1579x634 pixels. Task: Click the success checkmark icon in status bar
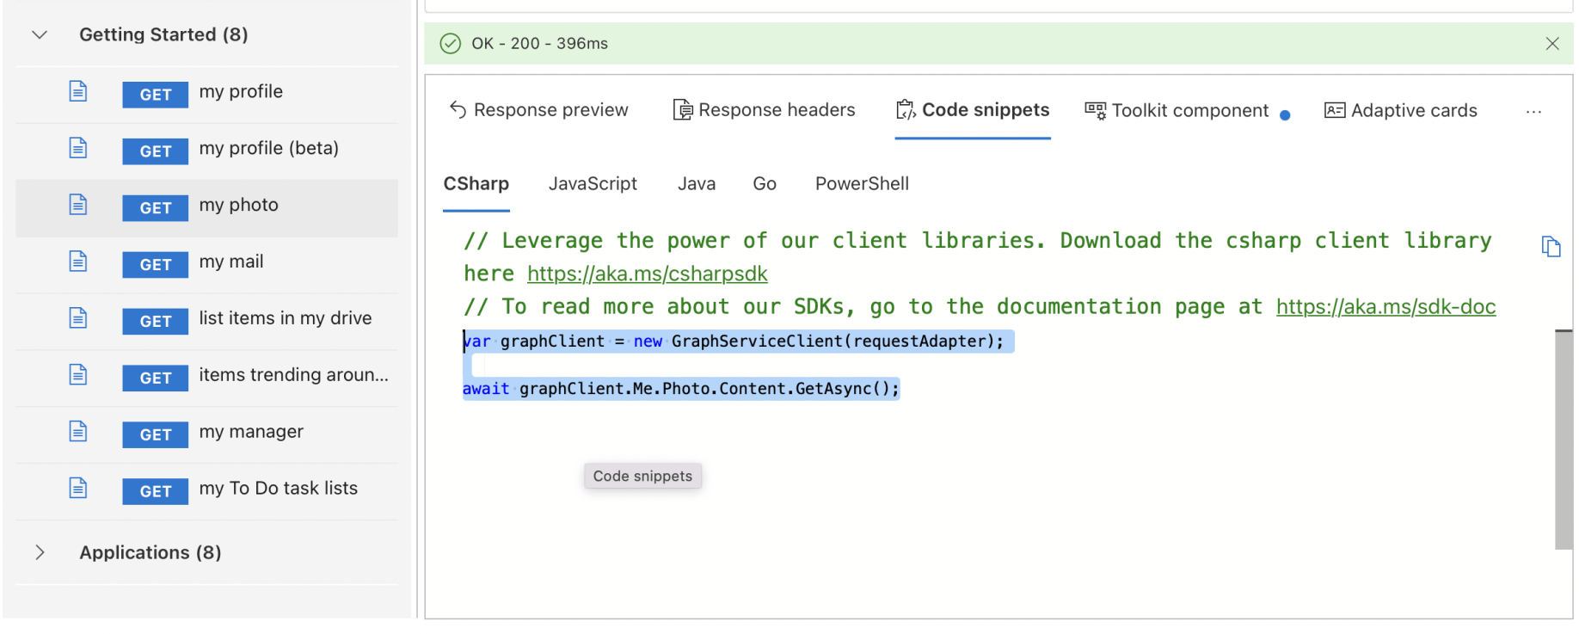pyautogui.click(x=451, y=44)
